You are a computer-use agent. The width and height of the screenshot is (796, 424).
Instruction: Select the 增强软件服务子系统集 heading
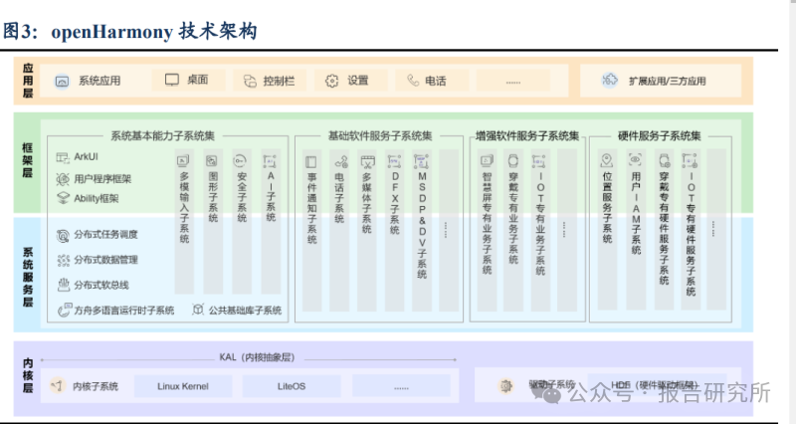pos(527,136)
